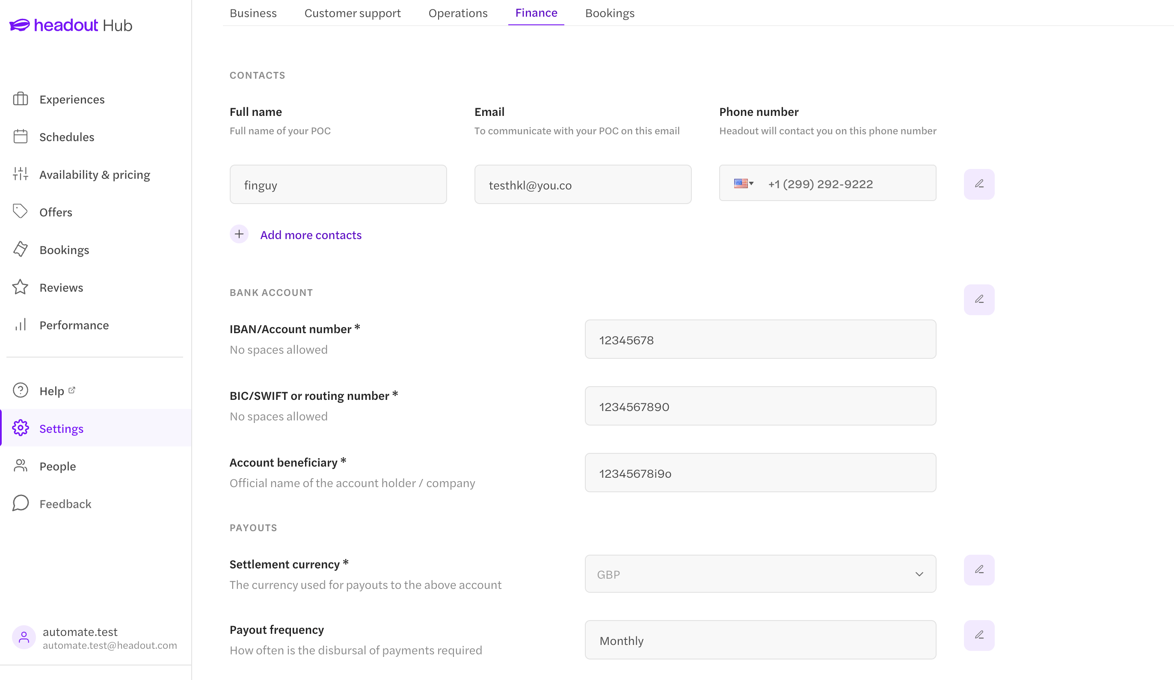Click the Offers tag icon

click(x=21, y=211)
